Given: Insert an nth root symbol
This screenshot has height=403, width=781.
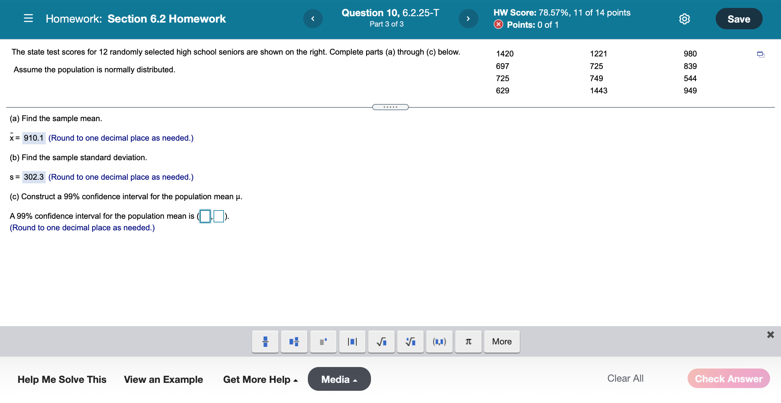Looking at the screenshot, I should (410, 341).
